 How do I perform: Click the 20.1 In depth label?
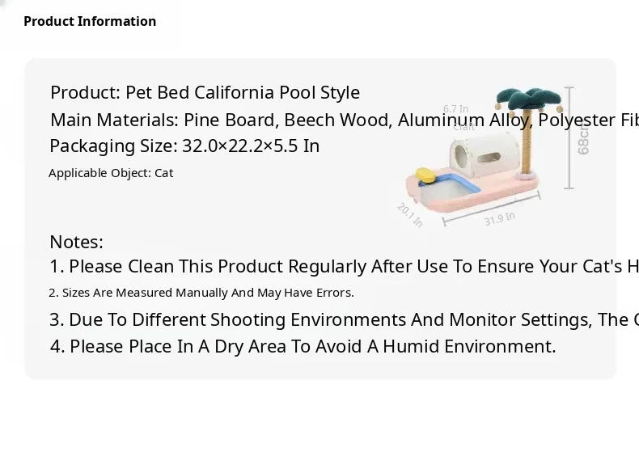click(x=410, y=214)
